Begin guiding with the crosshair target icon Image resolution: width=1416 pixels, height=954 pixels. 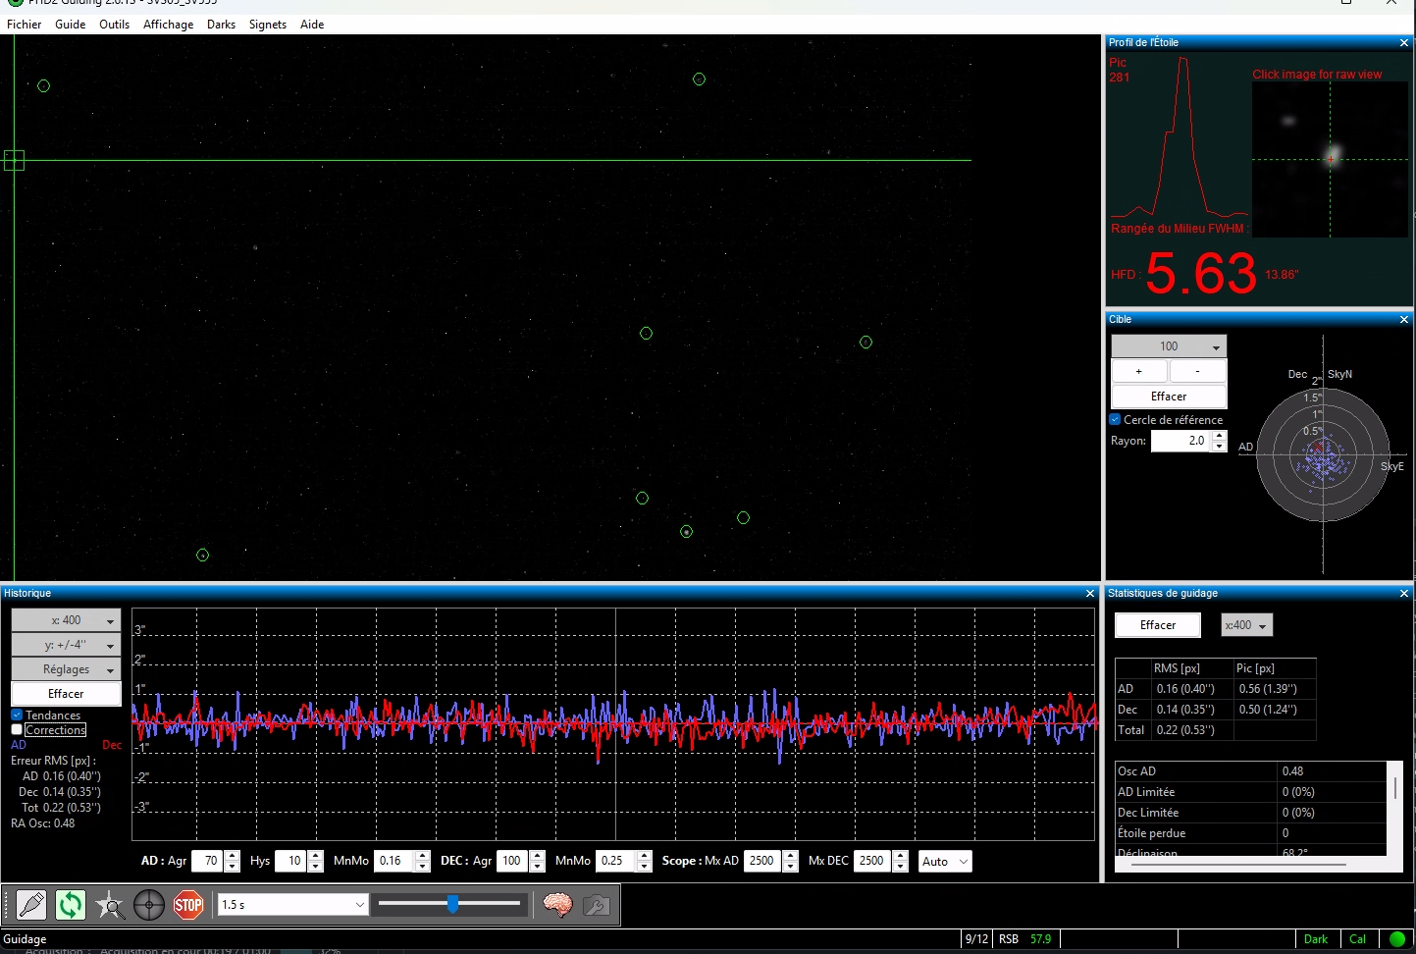(149, 905)
